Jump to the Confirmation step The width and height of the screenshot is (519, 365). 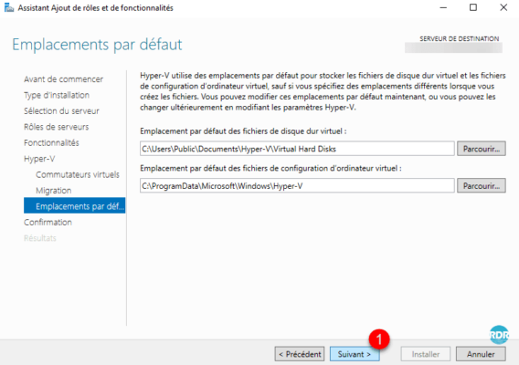(48, 222)
